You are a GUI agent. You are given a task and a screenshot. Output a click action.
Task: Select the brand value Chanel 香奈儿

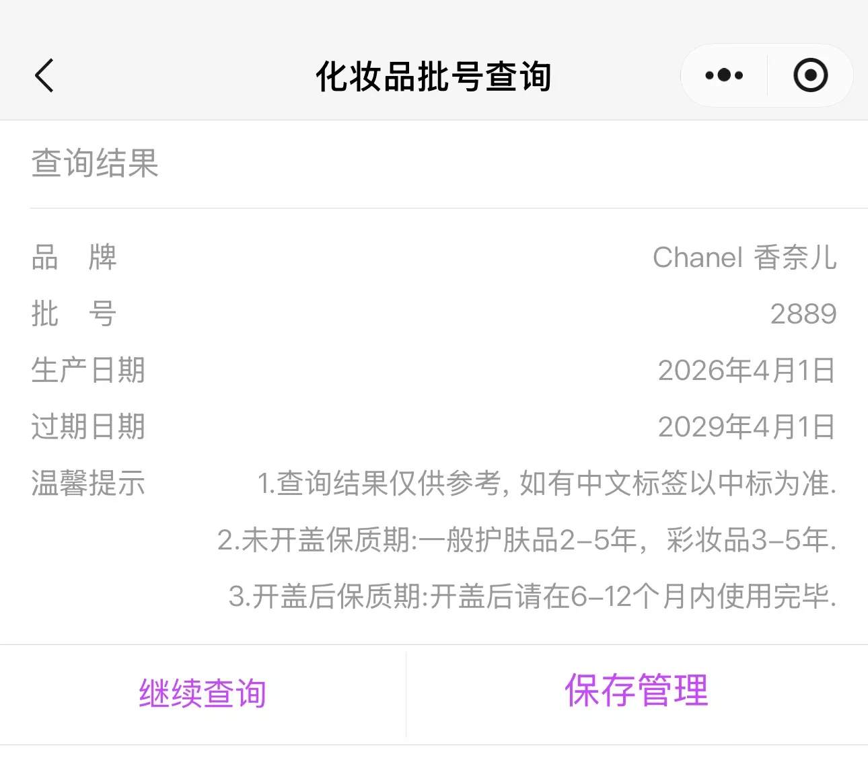(745, 258)
